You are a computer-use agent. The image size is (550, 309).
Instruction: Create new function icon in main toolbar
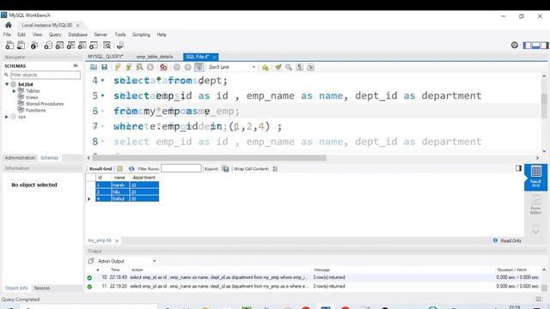pyautogui.click(x=94, y=45)
